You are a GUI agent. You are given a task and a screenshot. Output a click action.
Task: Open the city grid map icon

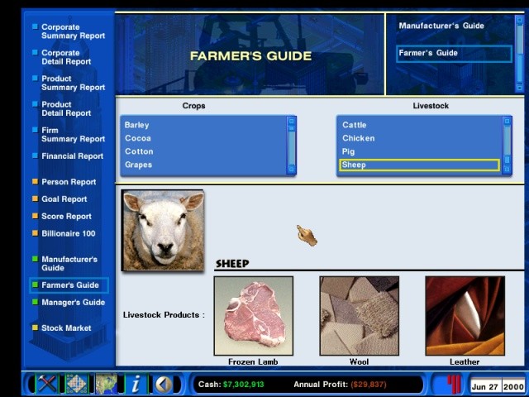(x=76, y=385)
